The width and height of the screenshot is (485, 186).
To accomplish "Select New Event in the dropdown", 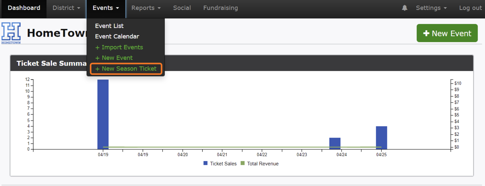I will click(x=114, y=58).
